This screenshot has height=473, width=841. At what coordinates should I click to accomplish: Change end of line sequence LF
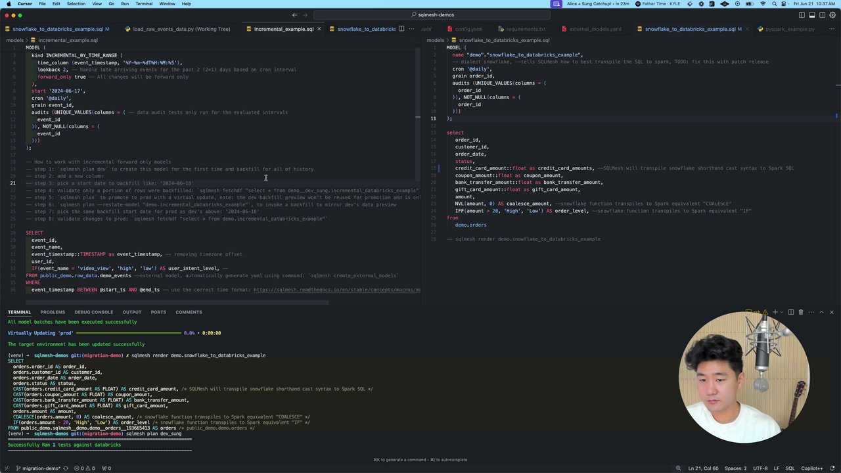tap(777, 468)
